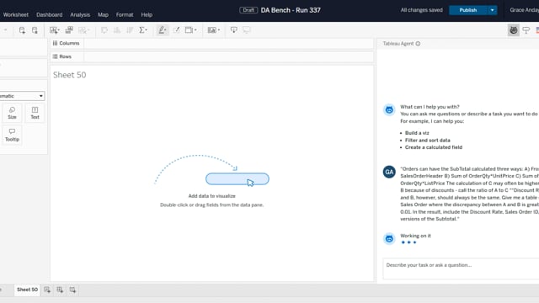Click the 'Add data to visualize' text
This screenshot has width=539, height=303.
tap(211, 196)
